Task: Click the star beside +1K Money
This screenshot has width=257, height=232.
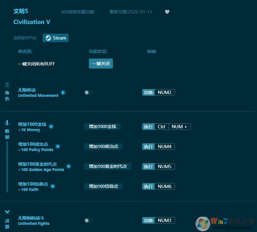Action: 51,126
